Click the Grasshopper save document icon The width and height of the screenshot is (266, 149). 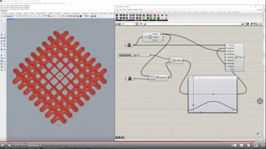119,24
